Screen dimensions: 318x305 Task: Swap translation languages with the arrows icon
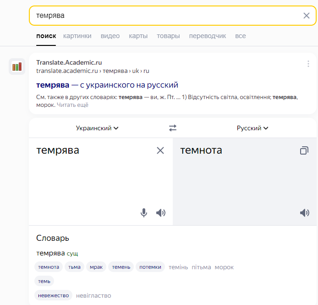[x=173, y=128]
